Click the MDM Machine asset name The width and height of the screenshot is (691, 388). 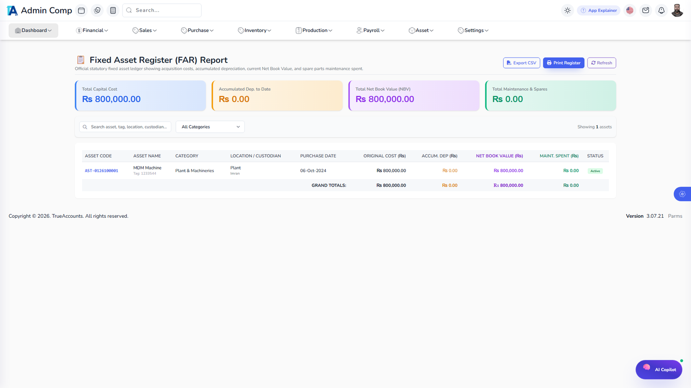tap(147, 168)
